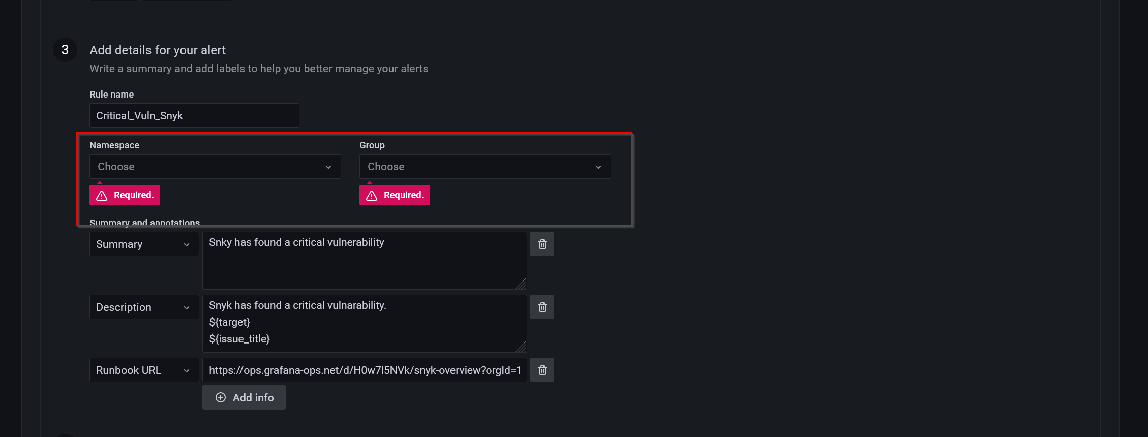Select the Runbook URL value field

[x=364, y=370]
